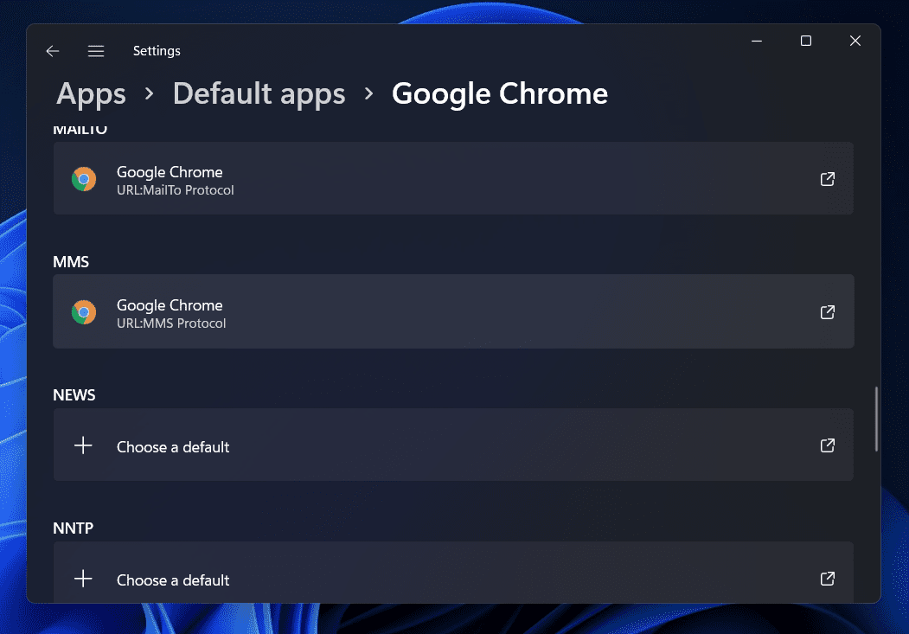Maximize the Settings window
The image size is (909, 634).
tap(806, 41)
